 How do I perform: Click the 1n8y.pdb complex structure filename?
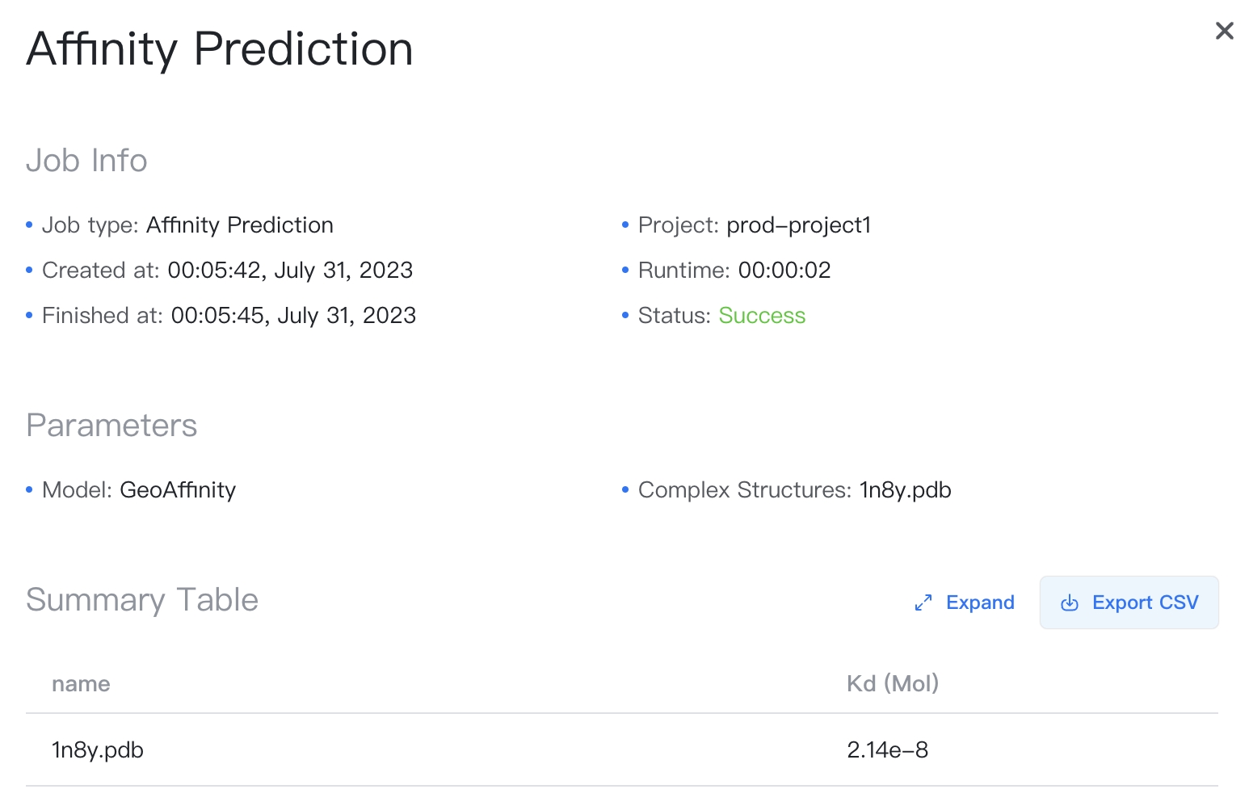[x=905, y=489]
